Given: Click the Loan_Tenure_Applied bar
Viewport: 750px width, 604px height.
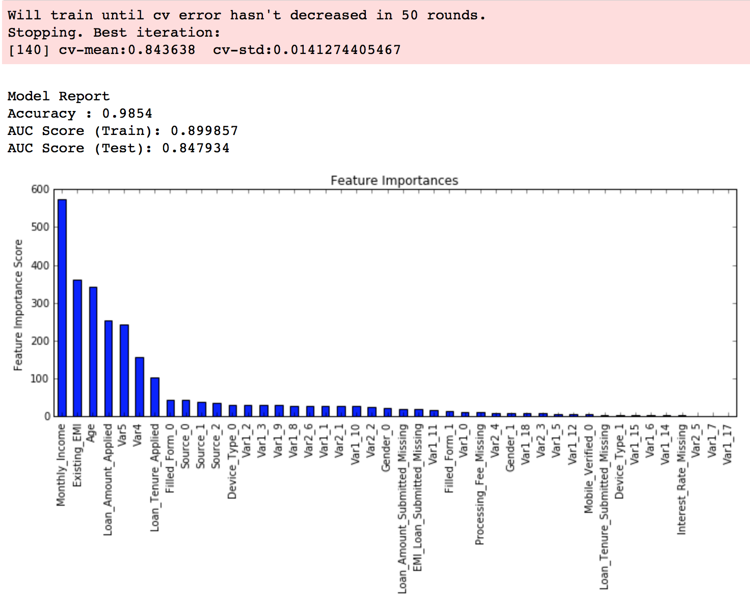Looking at the screenshot, I should (155, 397).
